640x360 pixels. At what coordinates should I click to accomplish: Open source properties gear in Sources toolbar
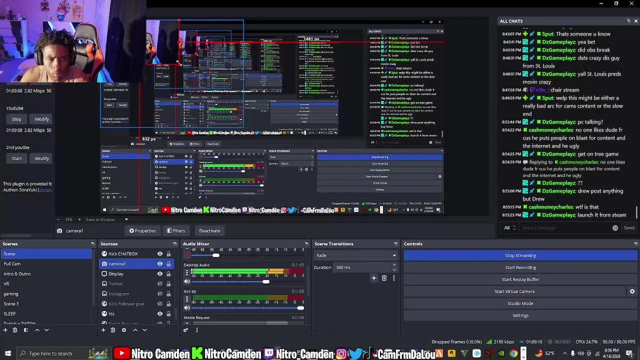coord(124,330)
